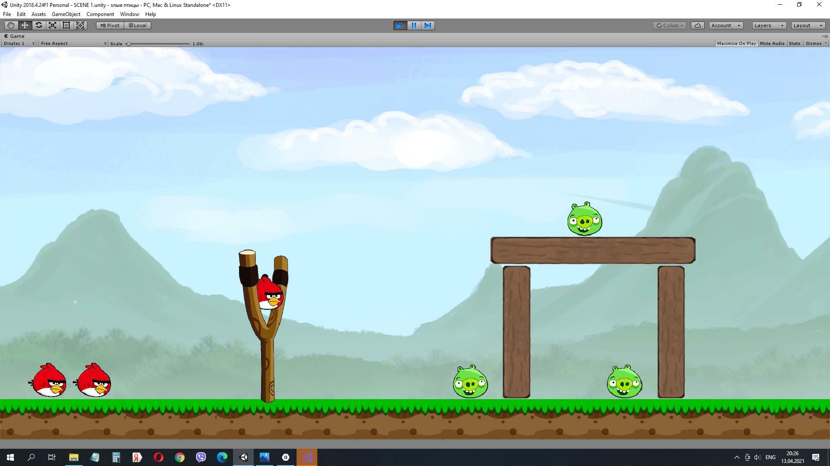The height and width of the screenshot is (466, 830).
Task: Select the Rect transform tool
Action: pyautogui.click(x=66, y=25)
